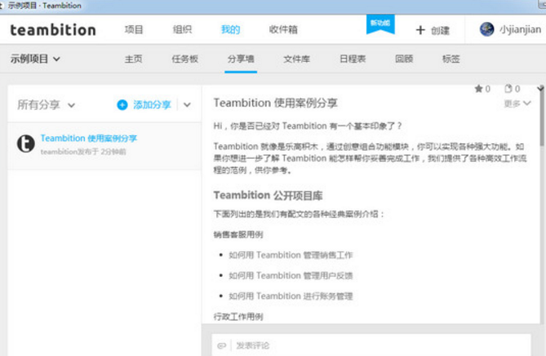The height and width of the screenshot is (356, 546).
Task: Click the teambition logo
Action: [53, 30]
